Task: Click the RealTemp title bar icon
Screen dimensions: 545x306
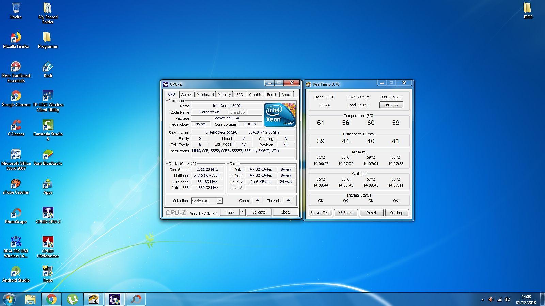Action: (308, 84)
